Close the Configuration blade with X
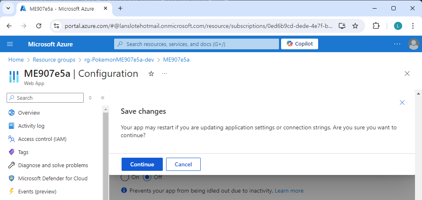422x200 pixels. pyautogui.click(x=407, y=74)
